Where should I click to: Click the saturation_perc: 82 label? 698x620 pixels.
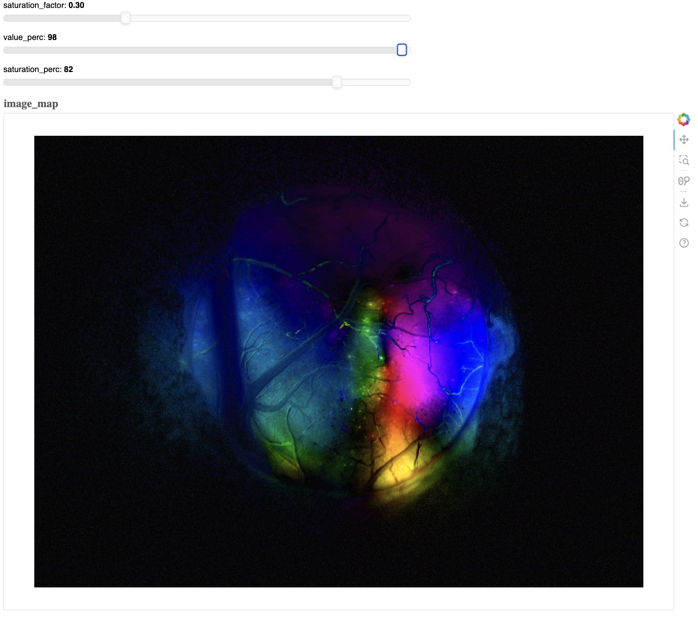[x=38, y=69]
